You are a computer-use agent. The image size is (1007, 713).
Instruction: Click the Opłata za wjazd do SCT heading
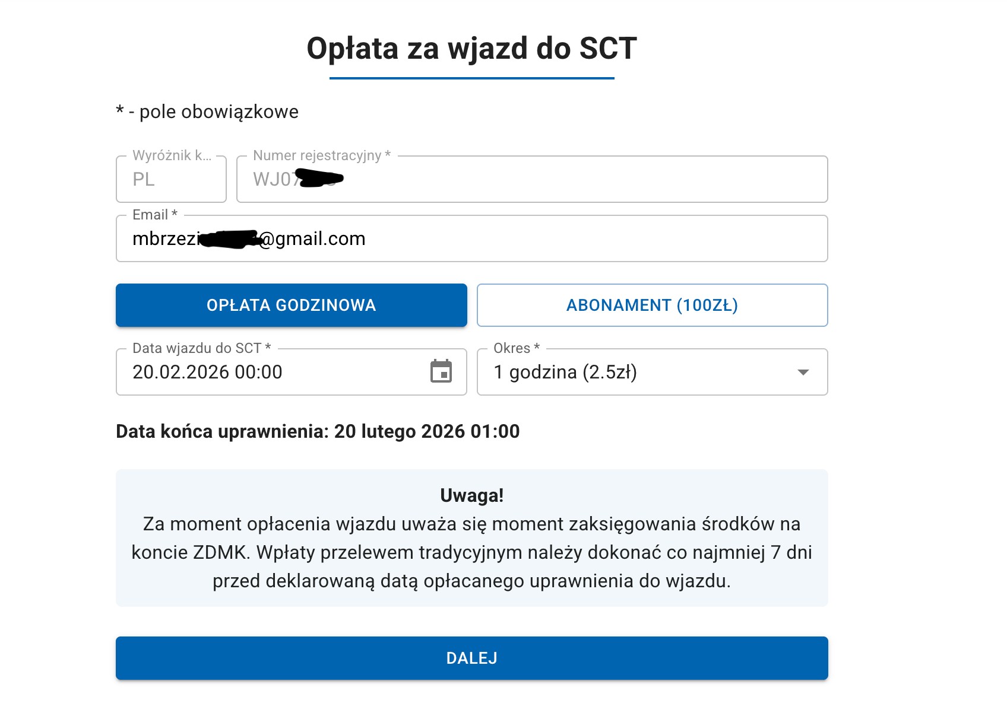coord(472,49)
